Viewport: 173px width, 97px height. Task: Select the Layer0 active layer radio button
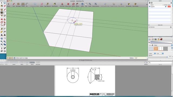(x=149, y=6)
